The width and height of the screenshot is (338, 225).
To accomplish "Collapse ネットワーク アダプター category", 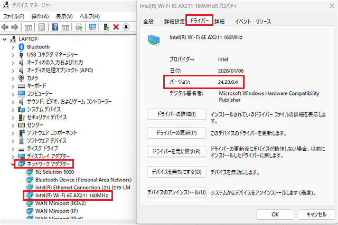I will [x=13, y=164].
